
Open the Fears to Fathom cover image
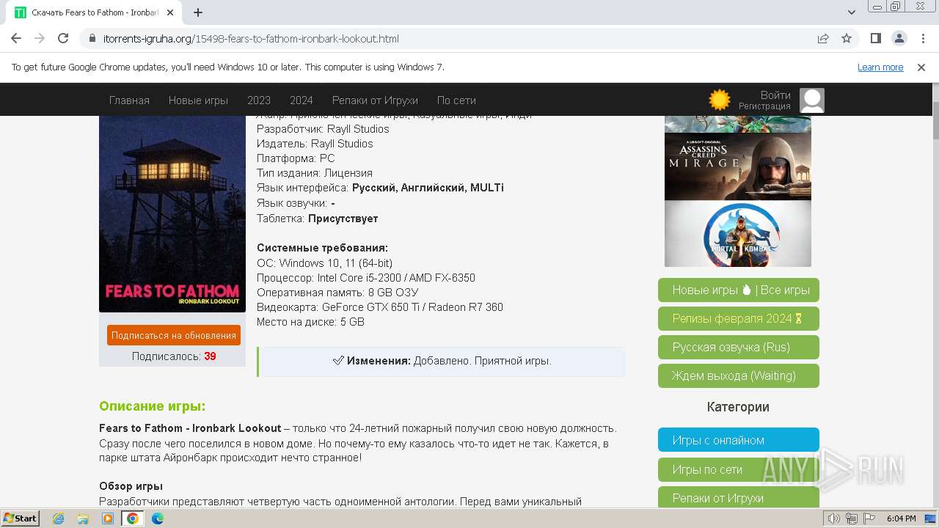172,214
